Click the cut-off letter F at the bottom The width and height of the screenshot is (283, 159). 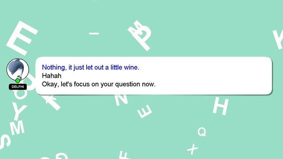(x=125, y=155)
